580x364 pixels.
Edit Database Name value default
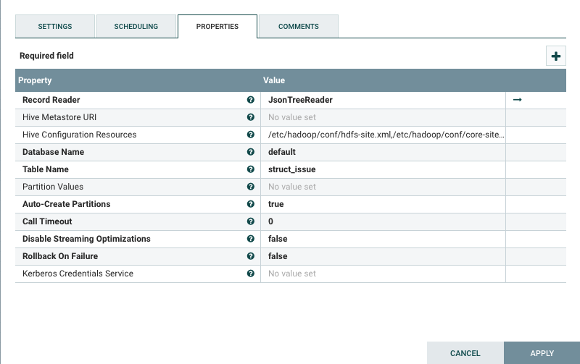tap(383, 152)
